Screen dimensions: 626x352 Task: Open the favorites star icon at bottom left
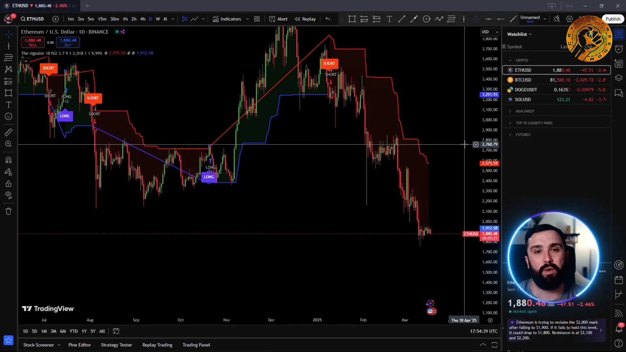8,340
